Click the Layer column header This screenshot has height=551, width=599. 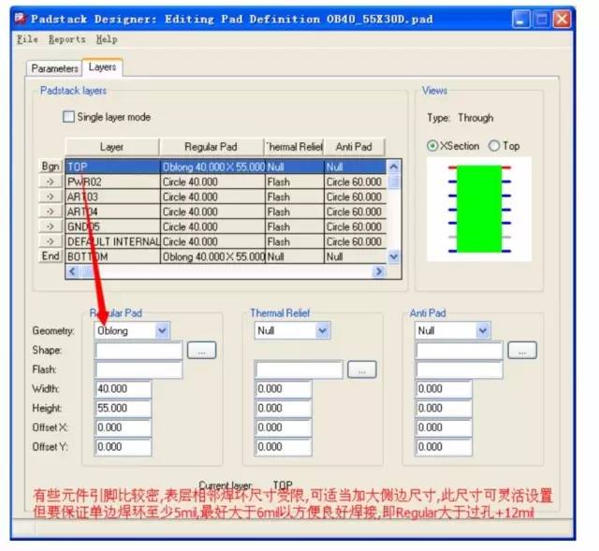click(112, 147)
